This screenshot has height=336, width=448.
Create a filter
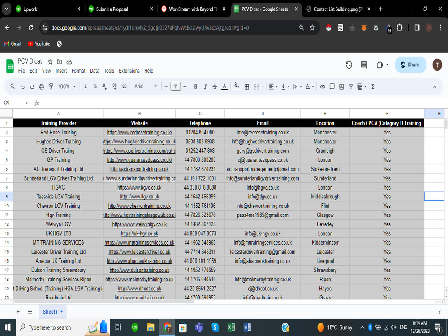click(x=351, y=86)
